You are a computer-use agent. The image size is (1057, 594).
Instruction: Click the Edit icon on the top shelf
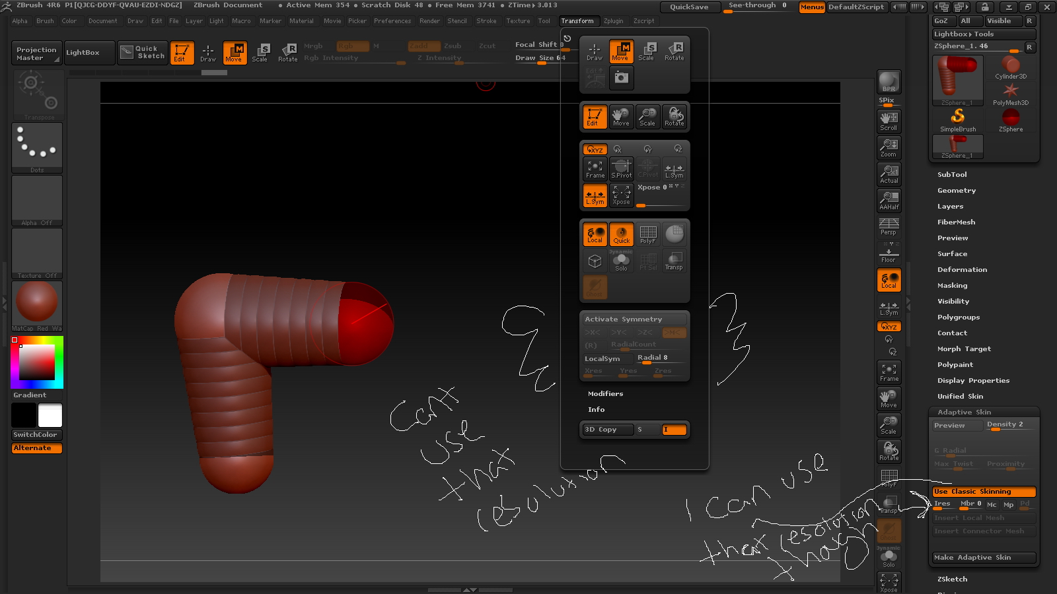click(x=182, y=53)
